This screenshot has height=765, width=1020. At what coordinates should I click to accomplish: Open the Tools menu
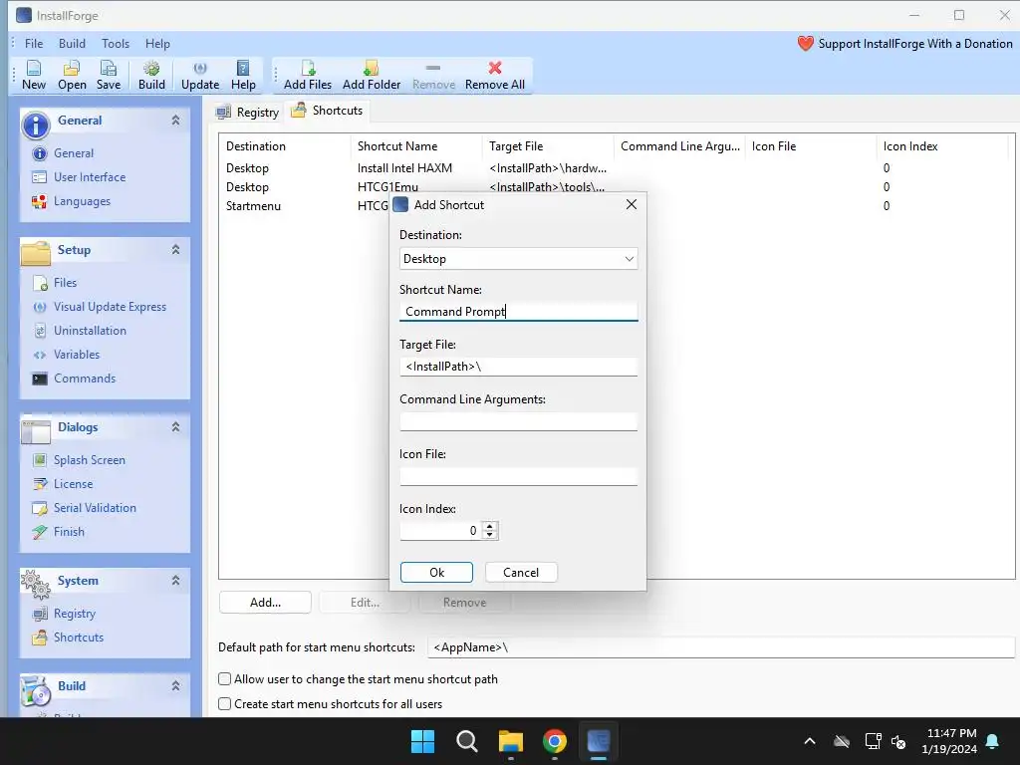point(116,44)
